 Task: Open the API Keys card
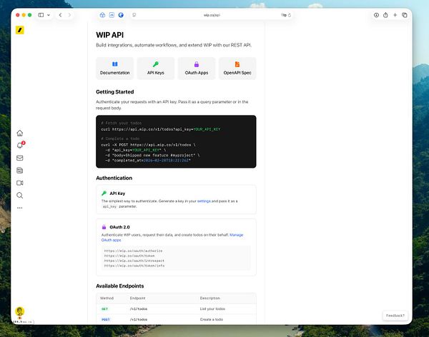(x=156, y=69)
